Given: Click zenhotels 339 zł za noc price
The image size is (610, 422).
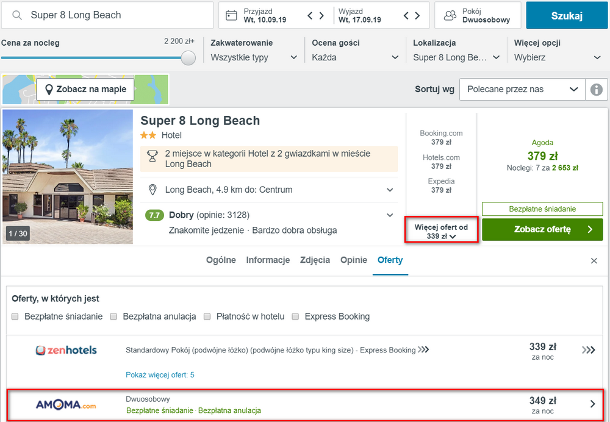Looking at the screenshot, I should pyautogui.click(x=543, y=351).
